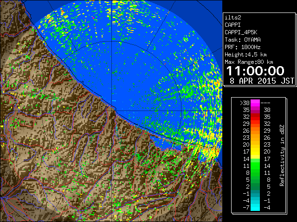Pick the medium green 5 to 8 dBZ band
Screen dimensions: 297x222
[x=255, y=180]
